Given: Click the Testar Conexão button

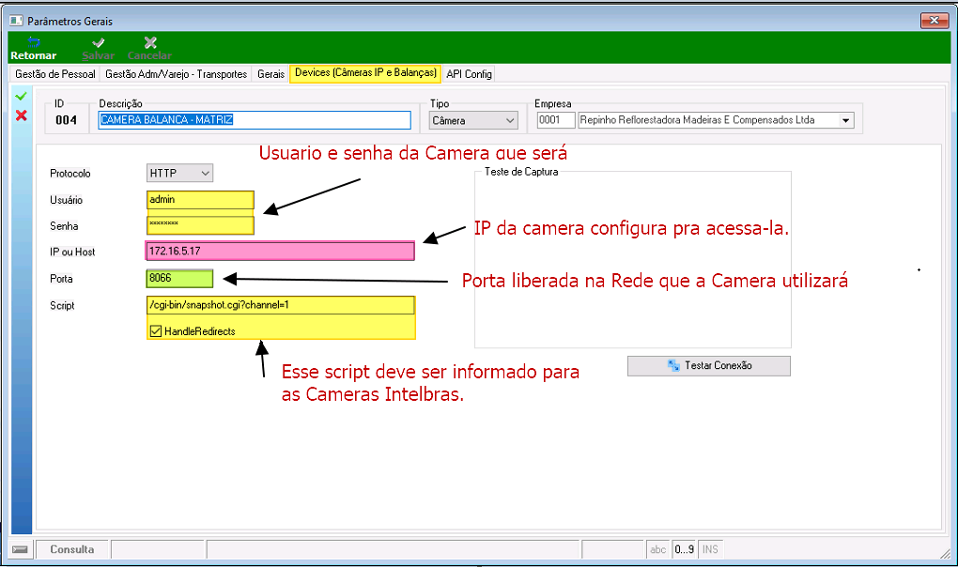Looking at the screenshot, I should pos(709,365).
